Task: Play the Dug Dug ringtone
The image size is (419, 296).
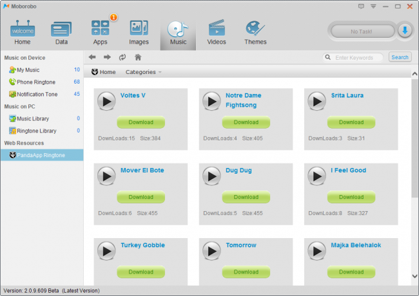Action: click(211, 176)
